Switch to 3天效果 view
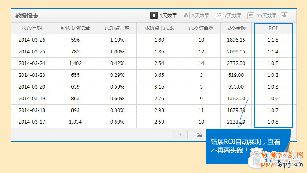307x173 pixels. pyautogui.click(x=200, y=16)
